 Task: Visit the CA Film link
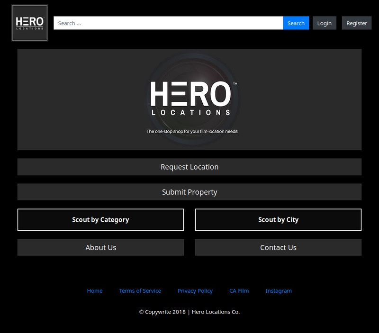click(239, 291)
